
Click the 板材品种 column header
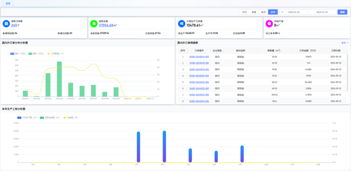(x=240, y=50)
